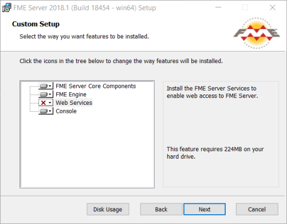Click the drive icon beside FME Server Core Components
Viewport: 287px width, 224px height.
pyautogui.click(x=44, y=86)
